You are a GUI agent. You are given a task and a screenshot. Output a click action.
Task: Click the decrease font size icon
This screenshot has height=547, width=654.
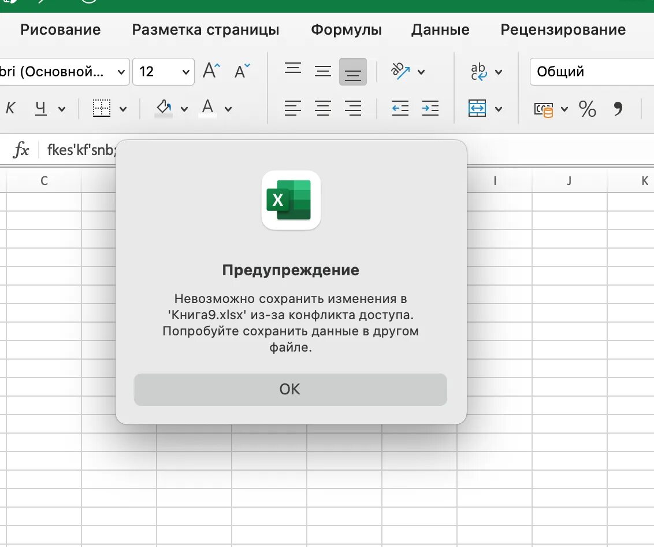(x=242, y=71)
